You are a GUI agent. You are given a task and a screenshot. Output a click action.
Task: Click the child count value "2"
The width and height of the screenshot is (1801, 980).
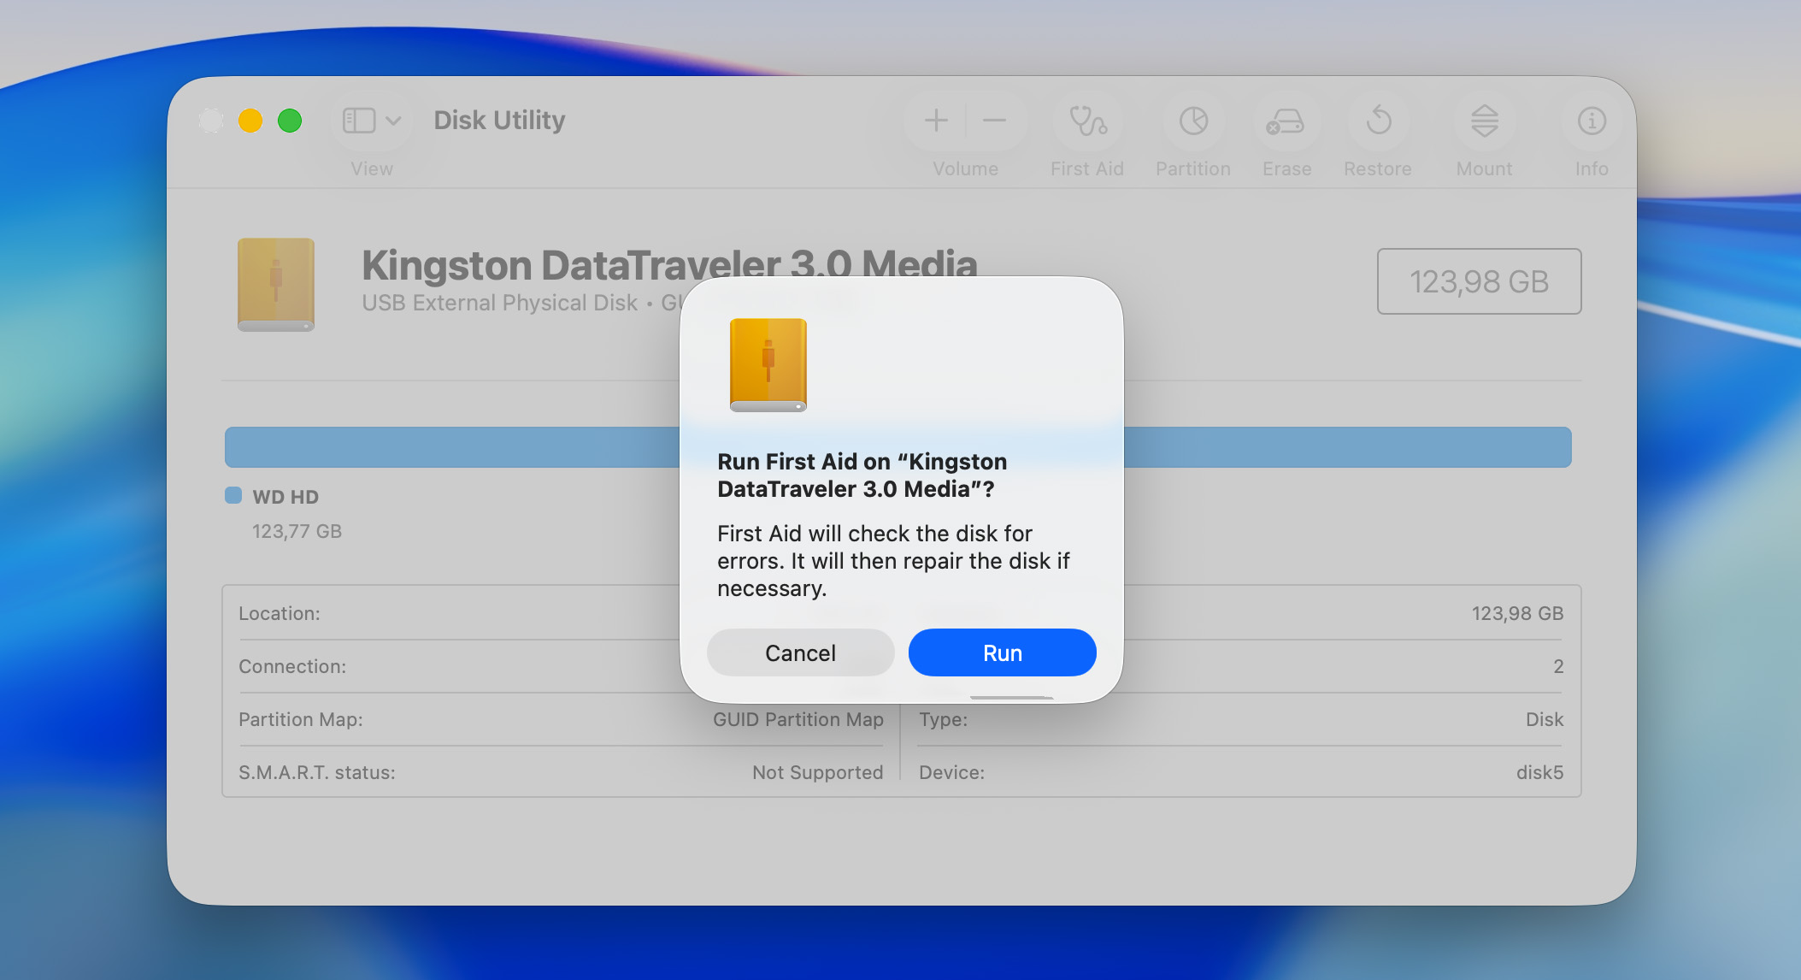(1558, 666)
